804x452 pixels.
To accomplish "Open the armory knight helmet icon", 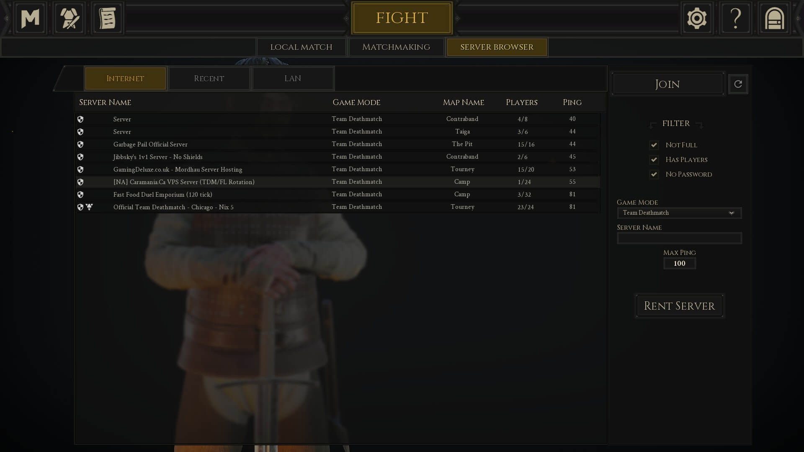I will point(69,18).
